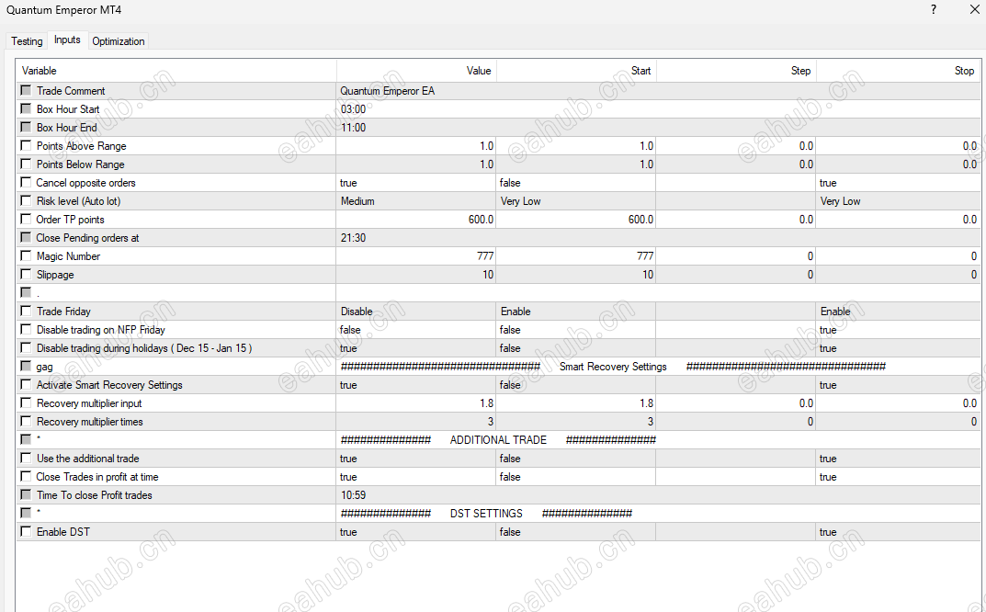Image resolution: width=986 pixels, height=612 pixels.
Task: Tick Activate Smart Recovery Settings checkbox
Action: (26, 384)
